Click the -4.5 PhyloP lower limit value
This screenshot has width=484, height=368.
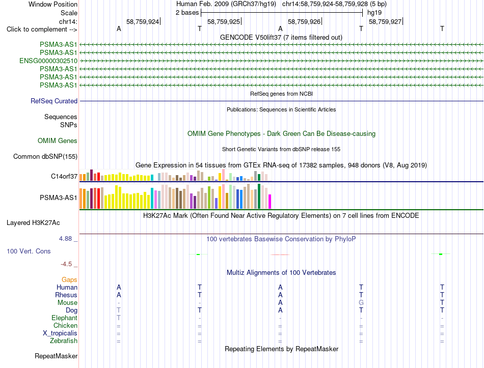click(66, 264)
